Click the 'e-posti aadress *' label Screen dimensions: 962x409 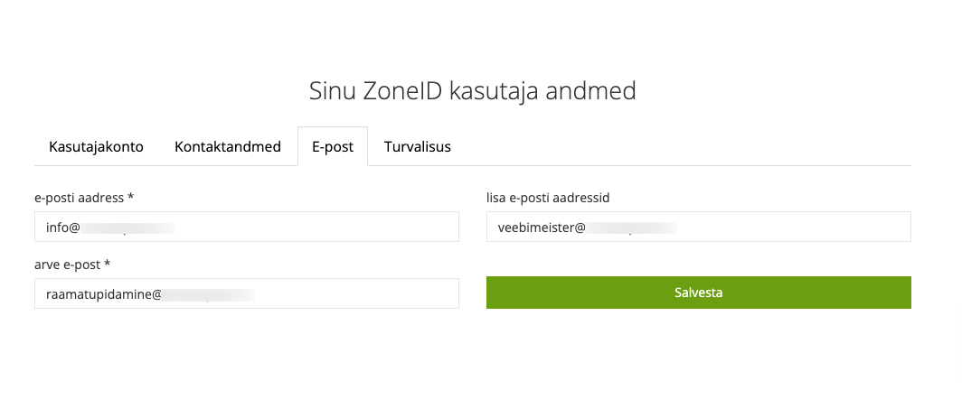(x=84, y=198)
